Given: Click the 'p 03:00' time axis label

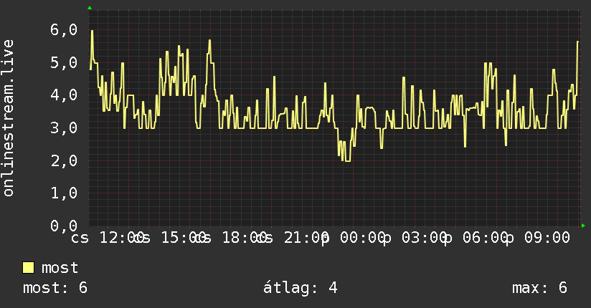Looking at the screenshot, I should coord(417,238).
